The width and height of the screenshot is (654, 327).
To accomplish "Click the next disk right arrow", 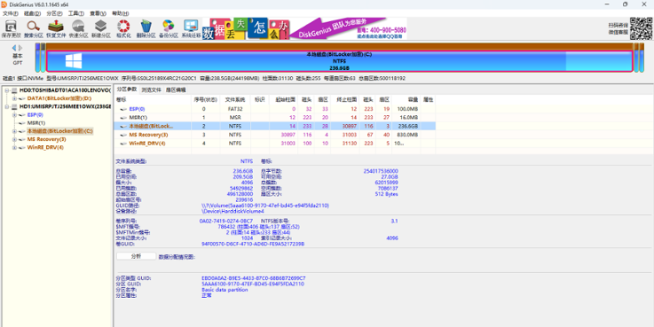I will [x=20, y=48].
